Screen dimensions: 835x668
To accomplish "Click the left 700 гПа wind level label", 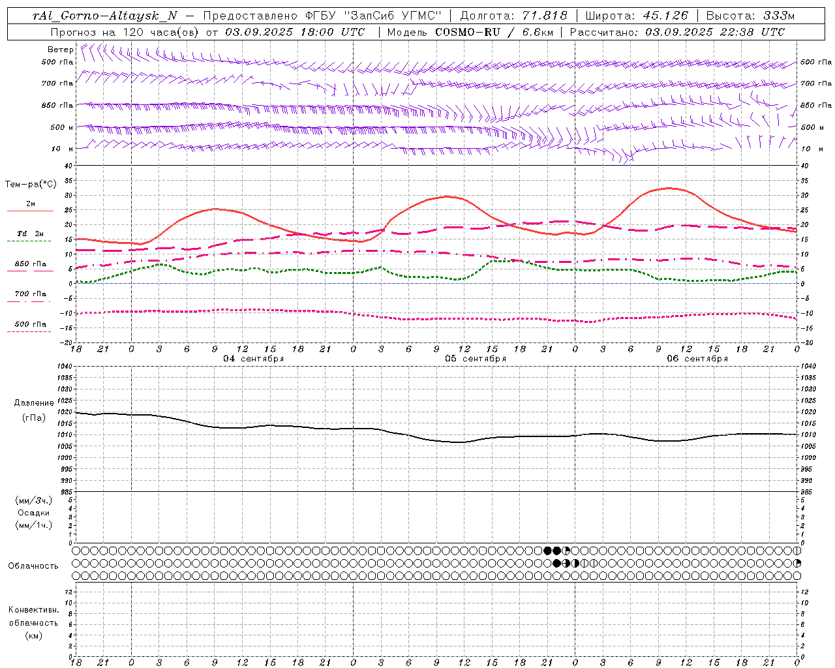I will pos(57,83).
